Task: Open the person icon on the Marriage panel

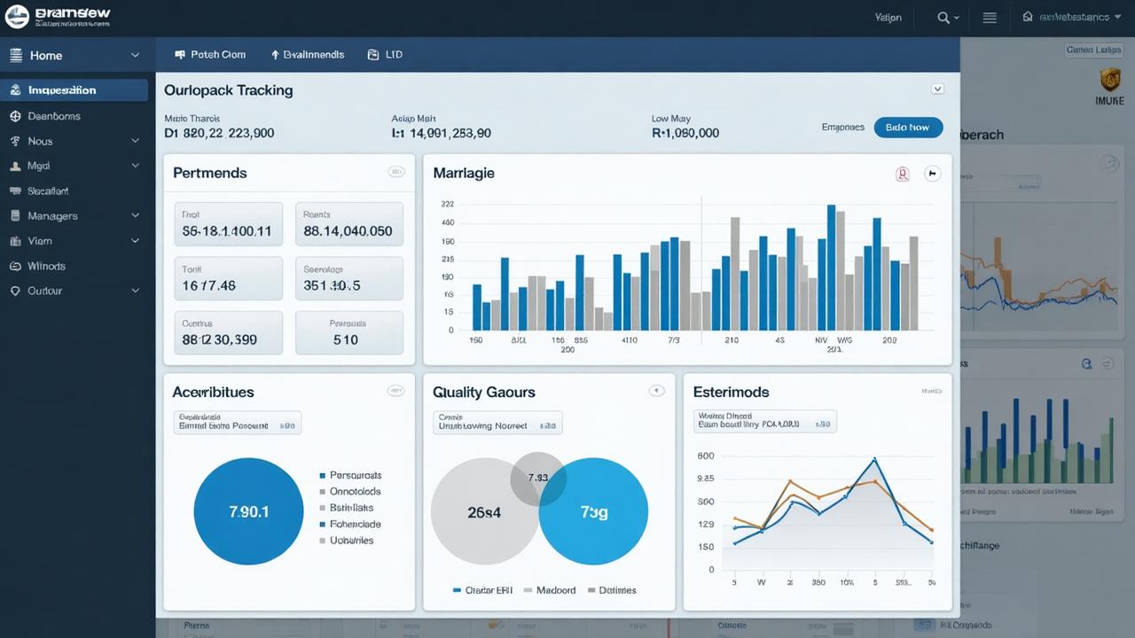Action: (903, 175)
